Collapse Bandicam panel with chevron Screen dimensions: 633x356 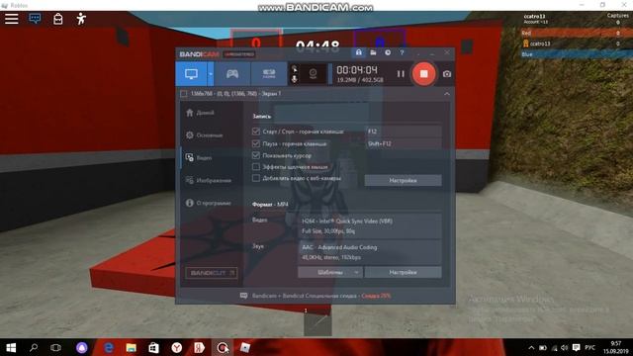(x=446, y=94)
